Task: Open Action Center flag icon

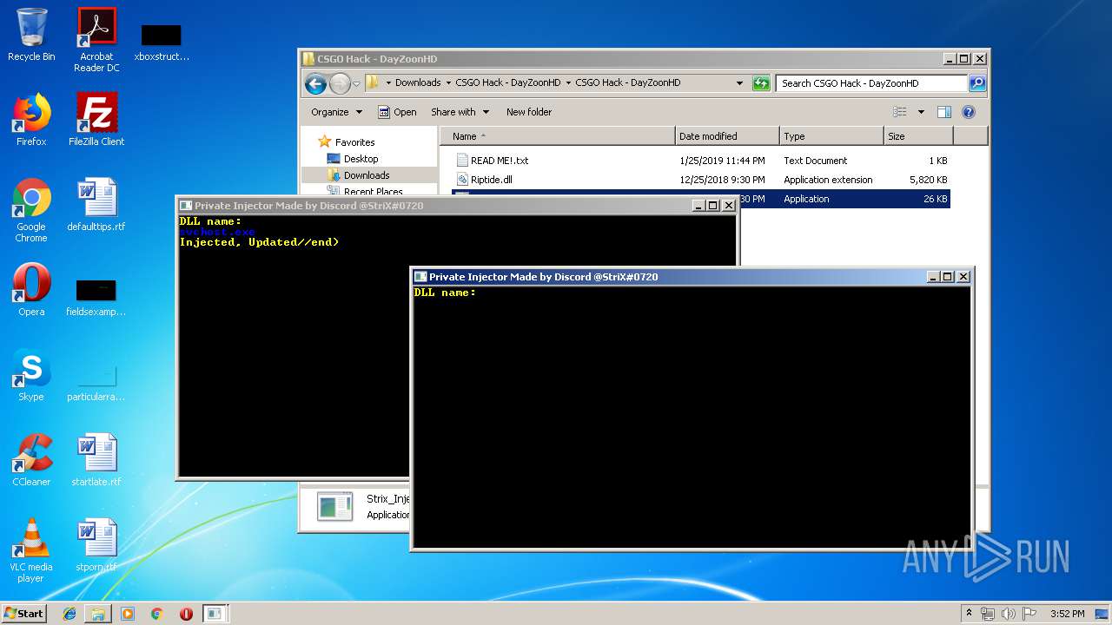Action: [1029, 614]
